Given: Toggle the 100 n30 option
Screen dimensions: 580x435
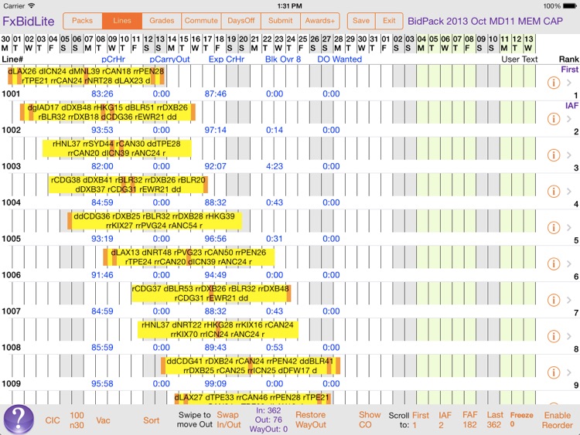Looking at the screenshot, I should (77, 420).
